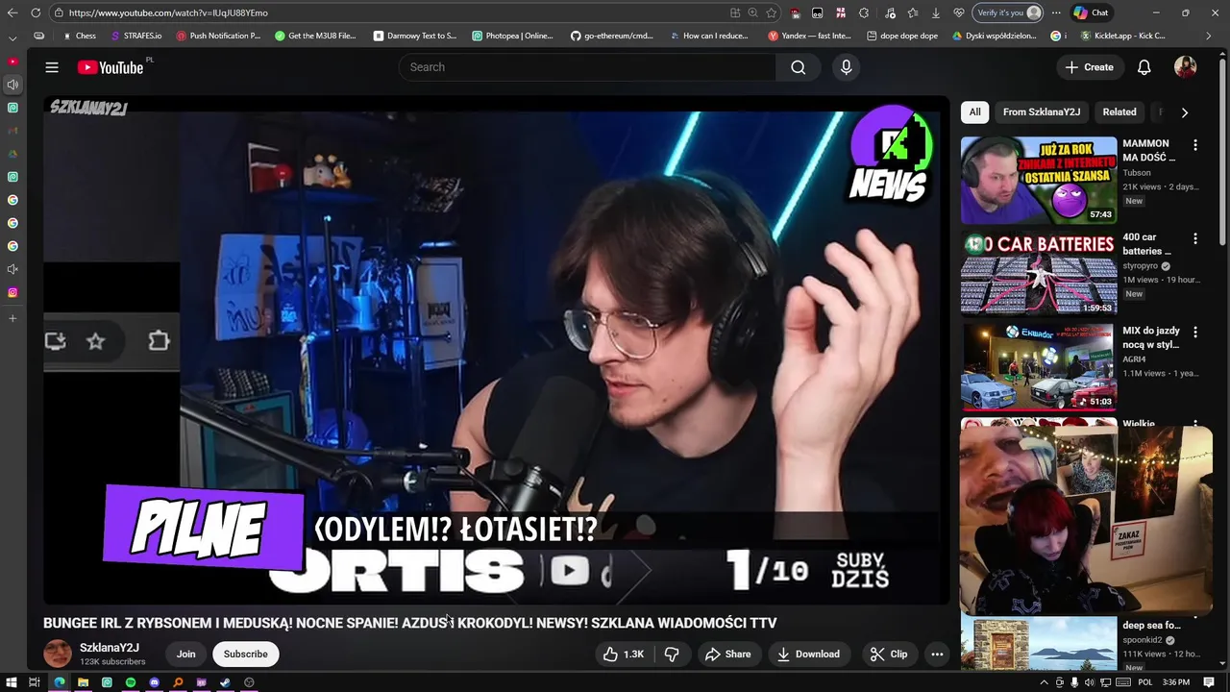Open the browser zoom magnifier icon
Viewport: 1230px width, 692px height.
tap(752, 12)
